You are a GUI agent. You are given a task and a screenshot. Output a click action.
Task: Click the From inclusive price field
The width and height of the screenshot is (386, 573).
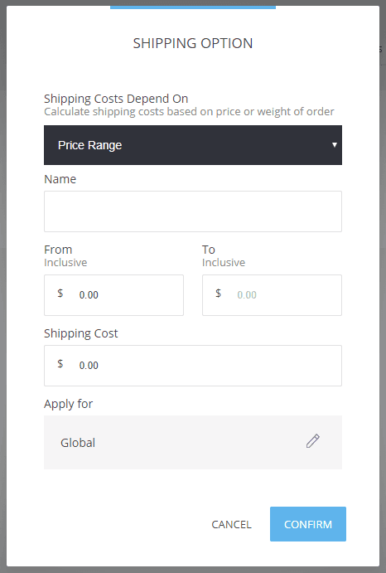pyautogui.click(x=113, y=295)
